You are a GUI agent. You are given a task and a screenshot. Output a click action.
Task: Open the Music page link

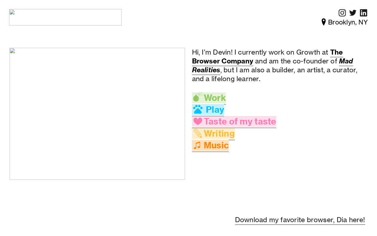(x=216, y=145)
